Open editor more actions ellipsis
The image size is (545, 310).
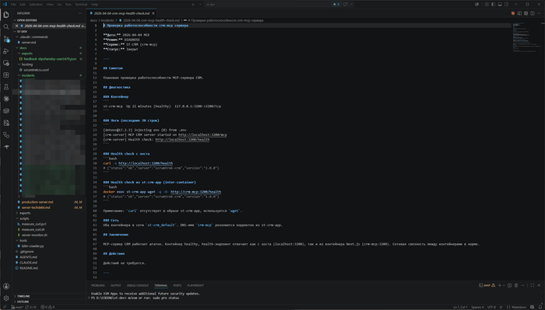tap(539, 13)
